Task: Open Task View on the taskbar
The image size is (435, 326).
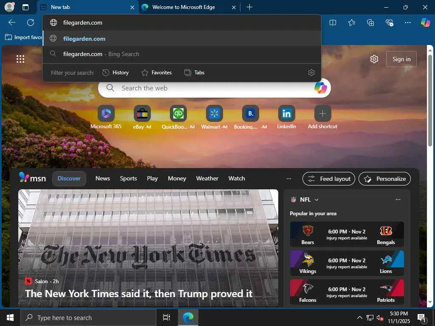Action: click(166, 318)
